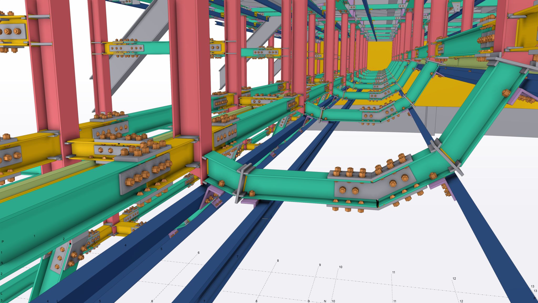Select grid label N at the bottom edge

325,301
